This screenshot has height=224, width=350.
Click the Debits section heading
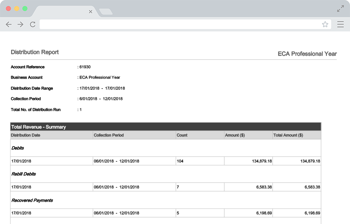point(18,148)
